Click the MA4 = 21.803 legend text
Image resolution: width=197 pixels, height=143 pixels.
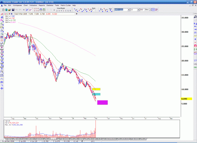click(10, 22)
